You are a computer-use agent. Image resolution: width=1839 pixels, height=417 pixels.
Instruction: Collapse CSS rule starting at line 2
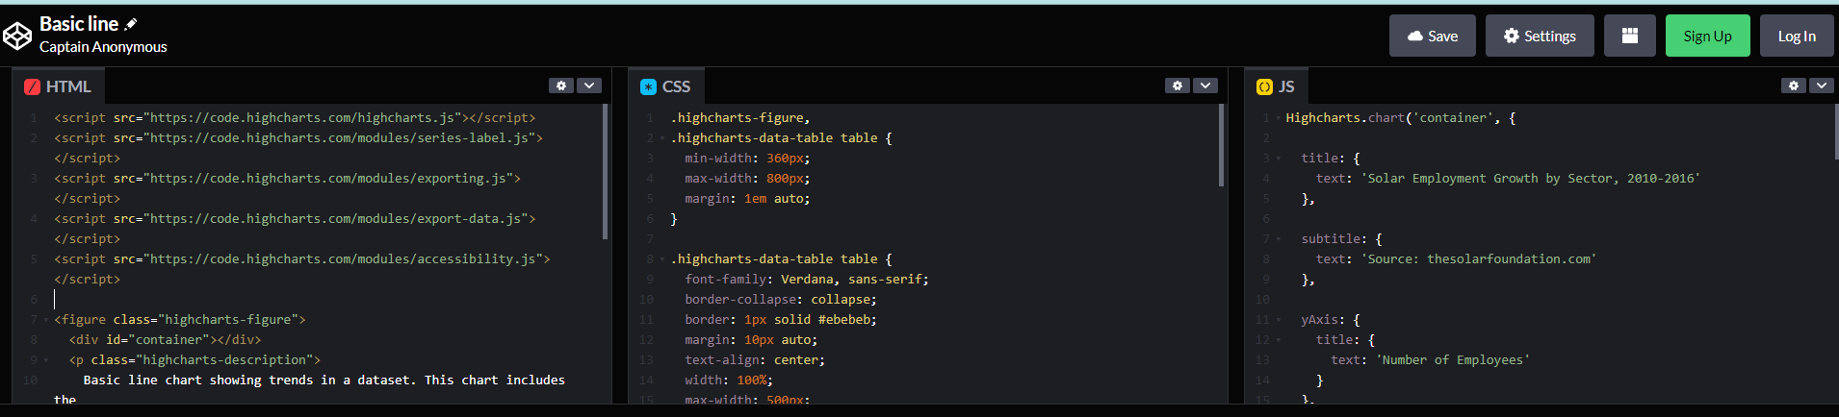[x=661, y=138]
